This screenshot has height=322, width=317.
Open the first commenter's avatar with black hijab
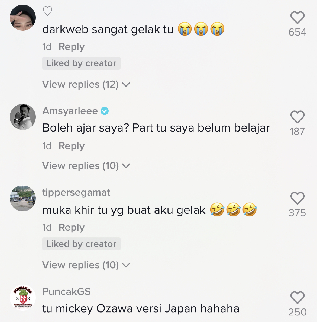(x=23, y=18)
